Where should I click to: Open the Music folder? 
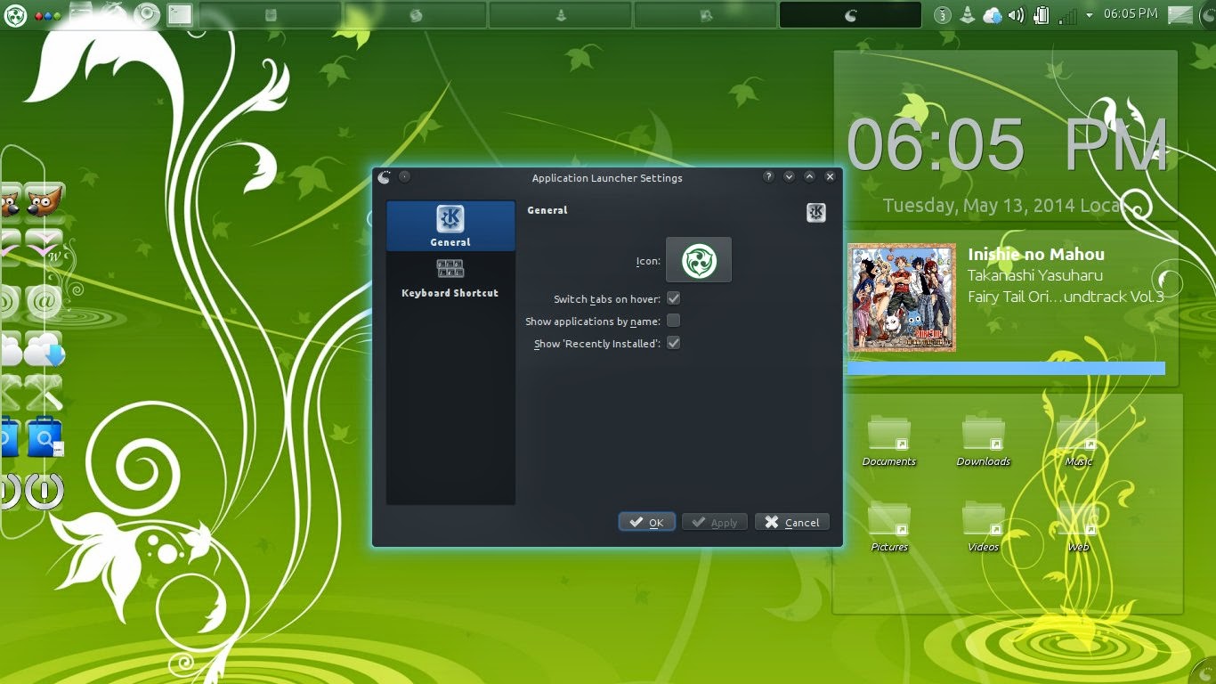[1078, 442]
